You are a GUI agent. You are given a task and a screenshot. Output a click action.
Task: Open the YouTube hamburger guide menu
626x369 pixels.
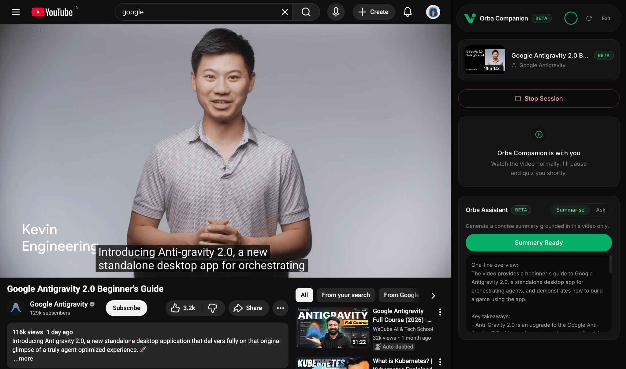(x=16, y=12)
